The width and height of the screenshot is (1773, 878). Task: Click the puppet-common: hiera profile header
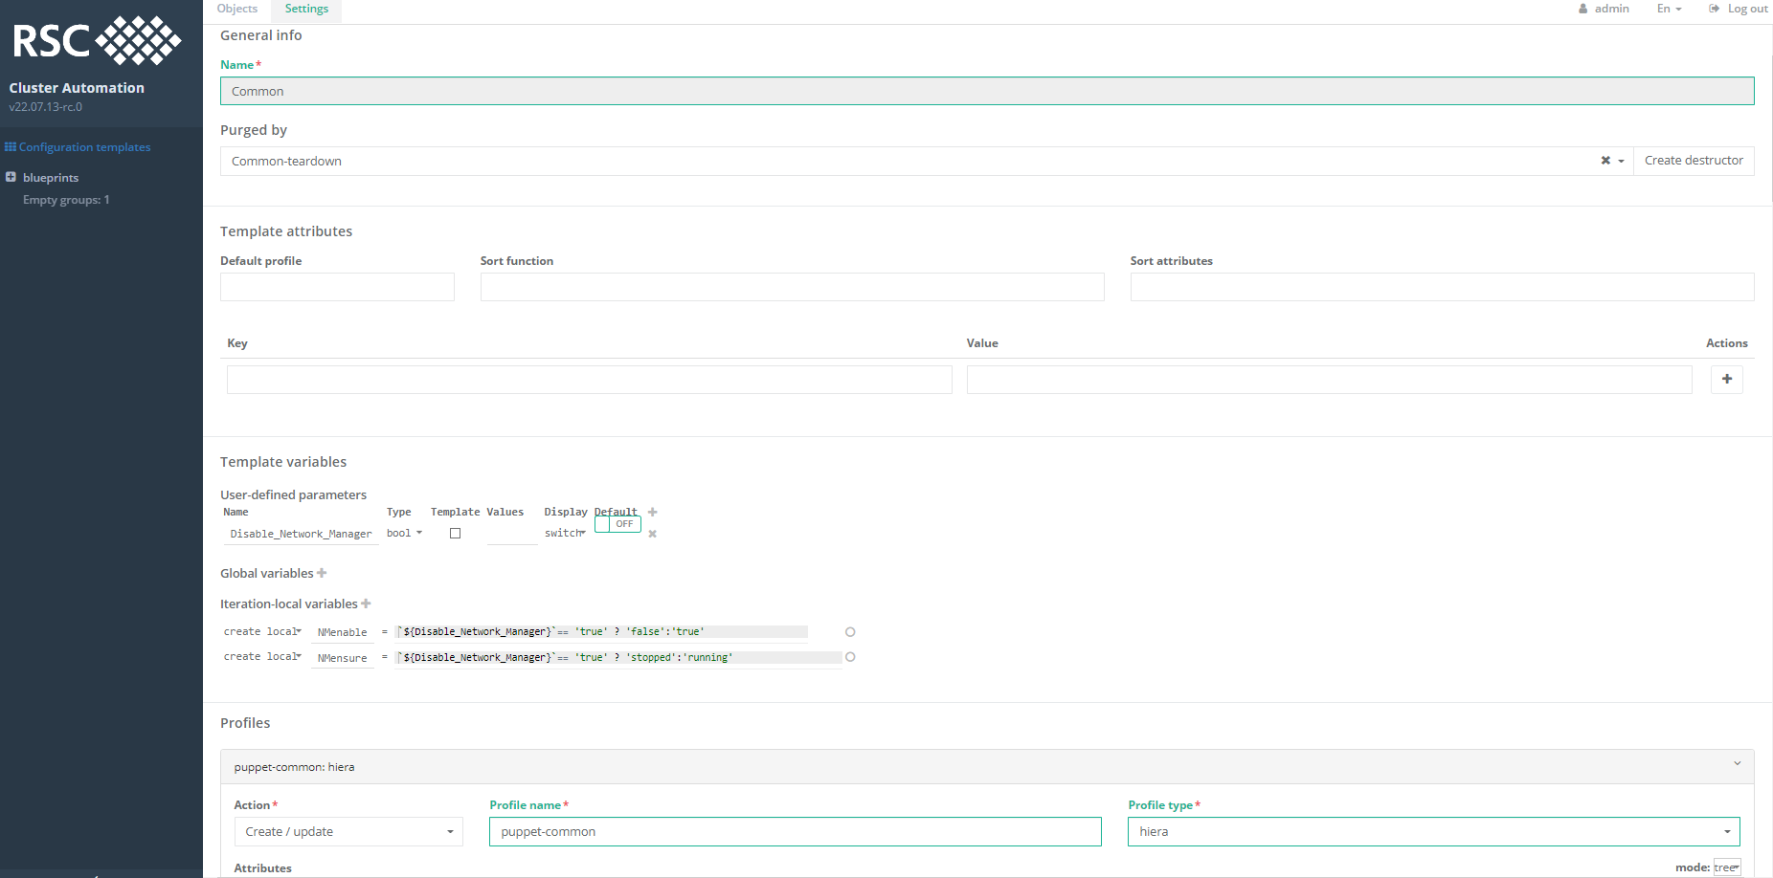click(x=987, y=767)
